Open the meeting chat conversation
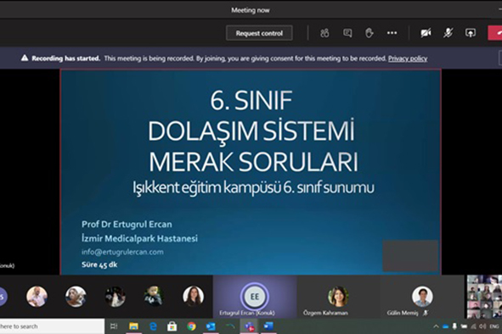Viewport: 502px width, 334px height. 347,33
